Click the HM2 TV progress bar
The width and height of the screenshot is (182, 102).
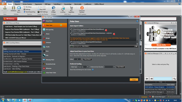point(163,79)
